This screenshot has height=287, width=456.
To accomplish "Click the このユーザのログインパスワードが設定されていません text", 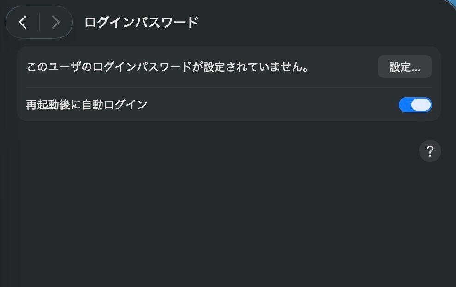I will click(x=168, y=67).
